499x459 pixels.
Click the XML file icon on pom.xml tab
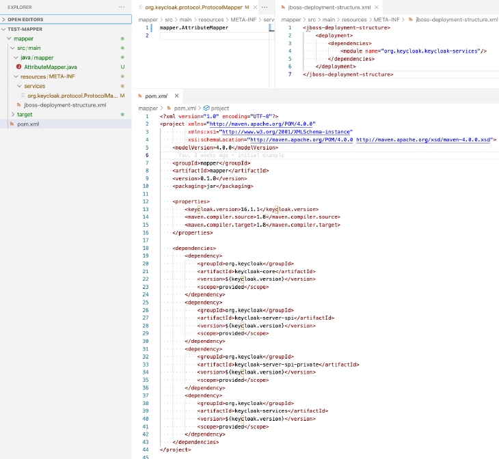[140, 96]
